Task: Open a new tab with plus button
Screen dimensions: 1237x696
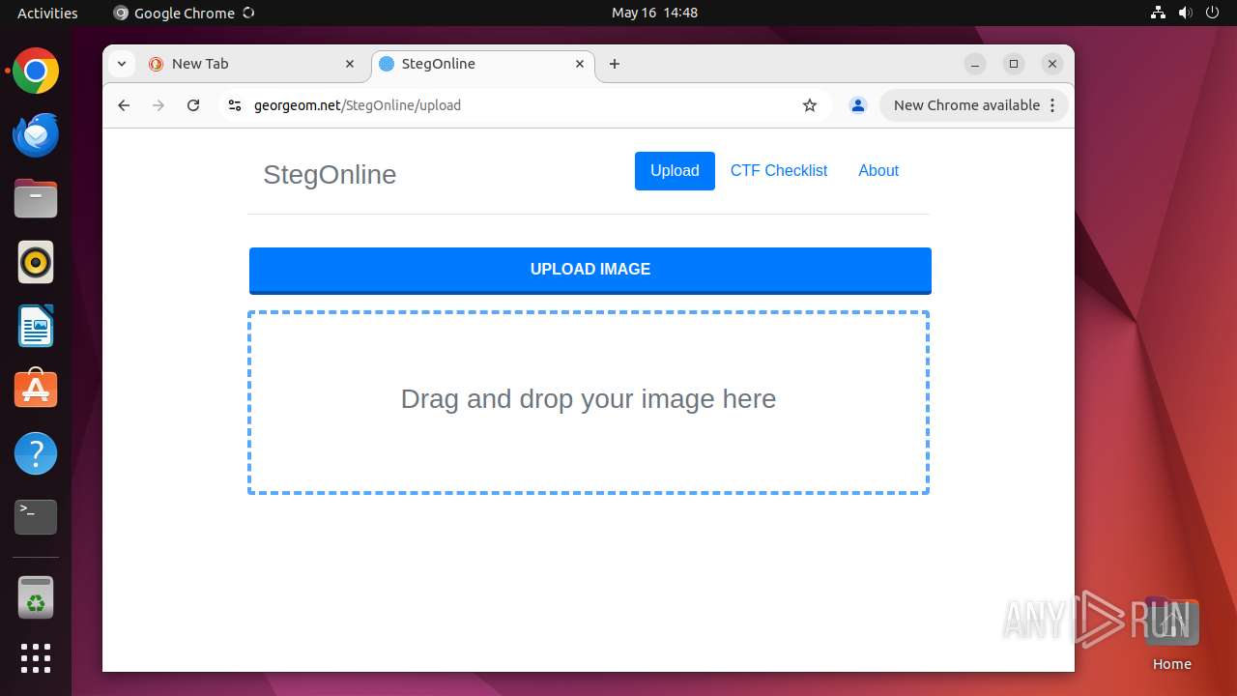Action: [x=615, y=64]
